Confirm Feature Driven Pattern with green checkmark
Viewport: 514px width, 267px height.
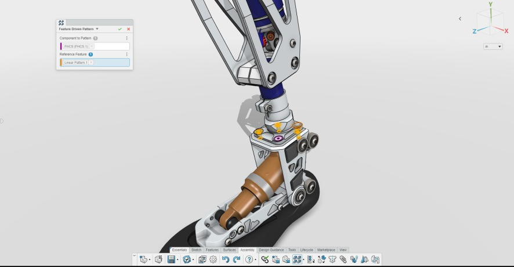[120, 29]
